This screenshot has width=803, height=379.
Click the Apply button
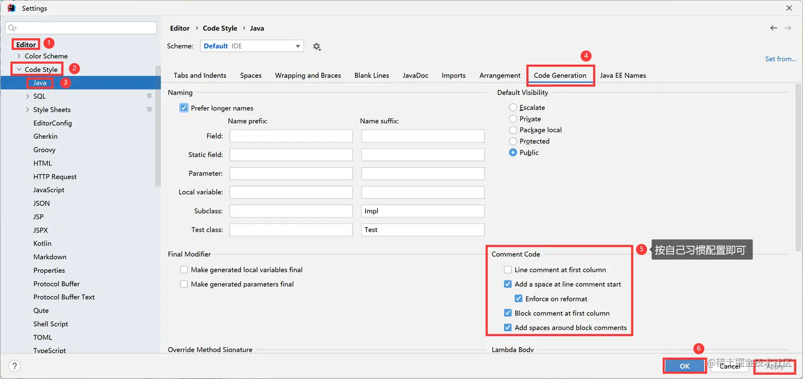tap(774, 366)
